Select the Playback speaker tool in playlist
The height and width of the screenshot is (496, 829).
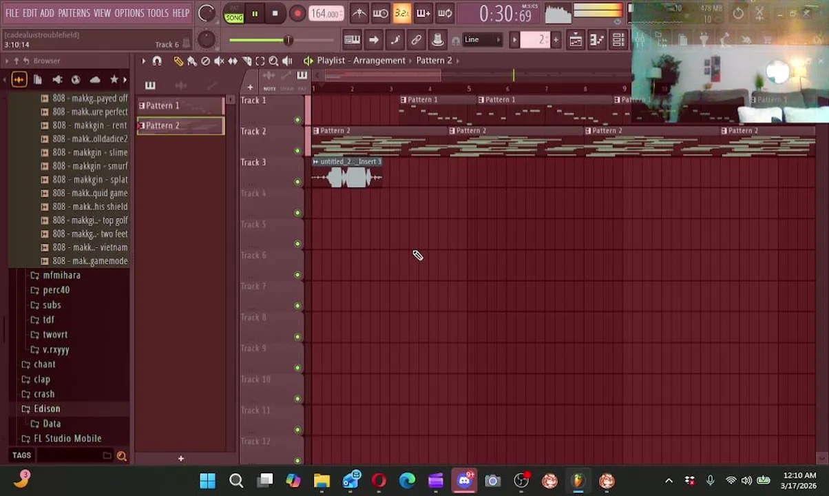coord(287,61)
